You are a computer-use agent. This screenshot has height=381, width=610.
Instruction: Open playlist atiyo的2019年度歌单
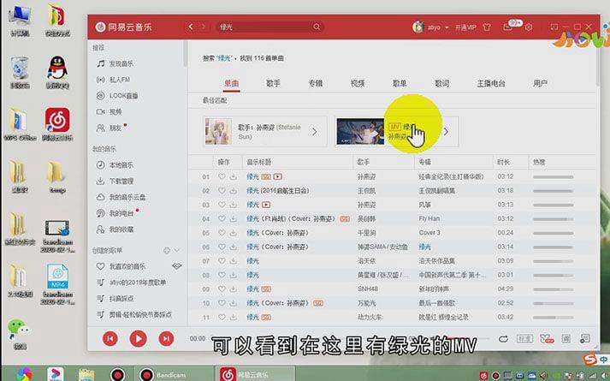[x=132, y=283]
